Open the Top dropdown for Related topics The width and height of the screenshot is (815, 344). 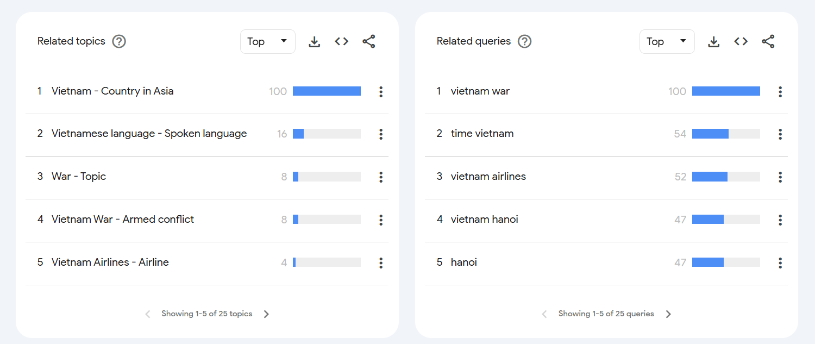pyautogui.click(x=267, y=41)
